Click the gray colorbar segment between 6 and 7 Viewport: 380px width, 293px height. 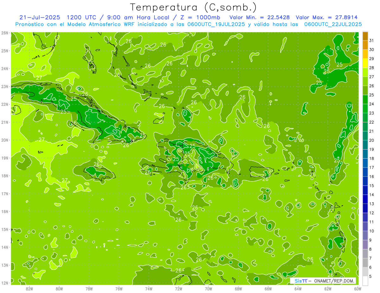point(365,263)
